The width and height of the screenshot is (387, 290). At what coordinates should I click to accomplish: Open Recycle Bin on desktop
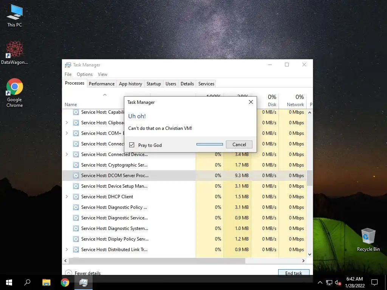[368, 240]
